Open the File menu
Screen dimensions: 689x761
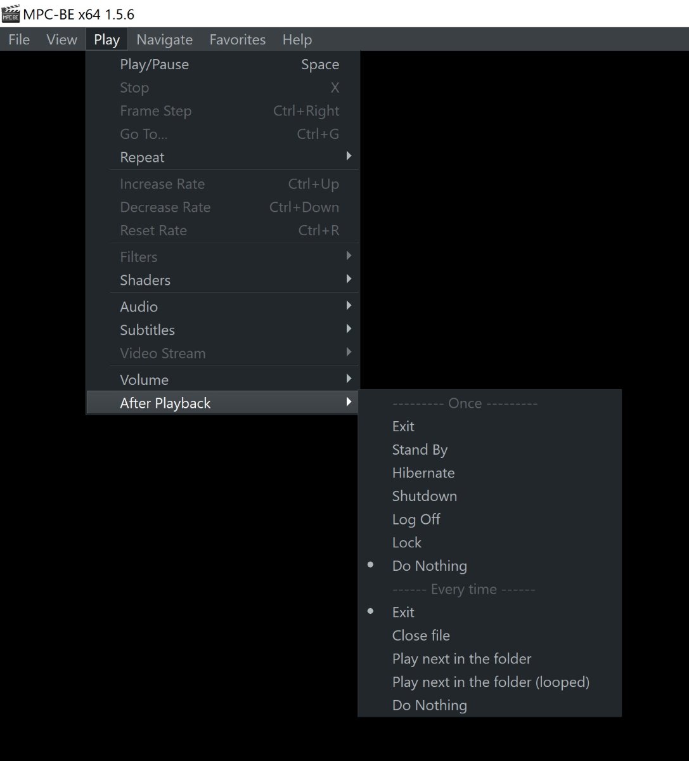[x=18, y=39]
